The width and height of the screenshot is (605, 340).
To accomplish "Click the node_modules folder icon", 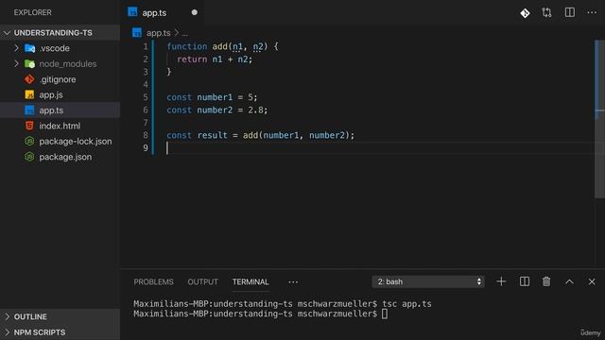I will coord(29,63).
